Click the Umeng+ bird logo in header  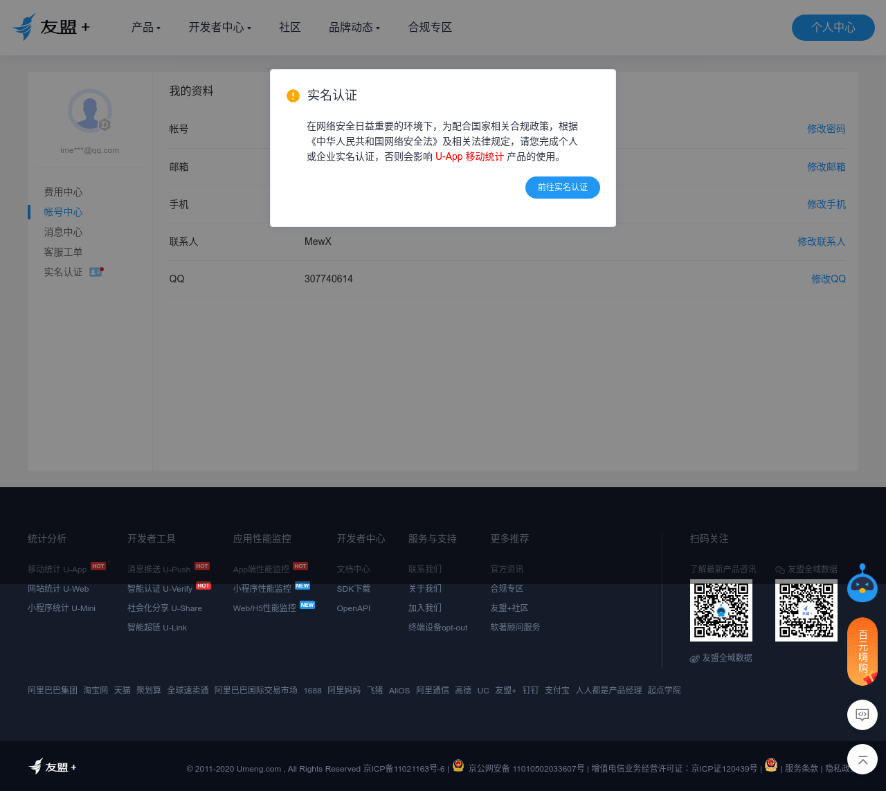click(51, 27)
